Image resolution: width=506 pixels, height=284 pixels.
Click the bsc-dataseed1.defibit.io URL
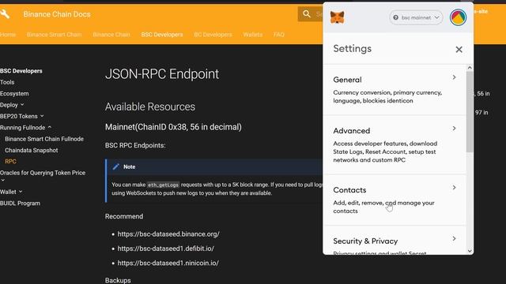[x=165, y=248]
